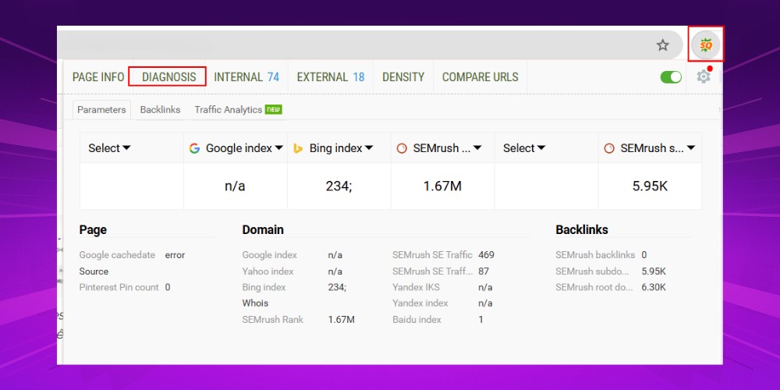Image resolution: width=780 pixels, height=390 pixels.
Task: Click the Bing logo in column header
Action: coord(298,147)
